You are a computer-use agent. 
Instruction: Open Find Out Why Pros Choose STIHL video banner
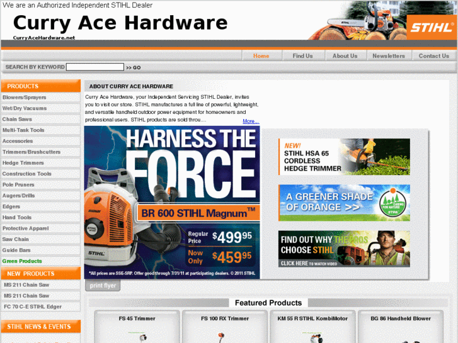pos(344,249)
